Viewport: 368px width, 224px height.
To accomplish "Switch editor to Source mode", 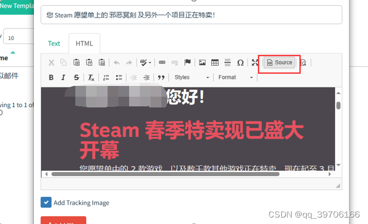I will [279, 62].
